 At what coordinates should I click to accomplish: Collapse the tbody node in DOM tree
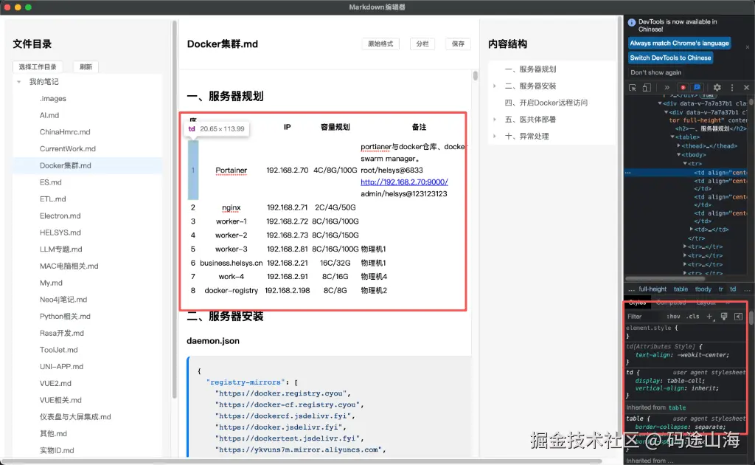tap(679, 155)
